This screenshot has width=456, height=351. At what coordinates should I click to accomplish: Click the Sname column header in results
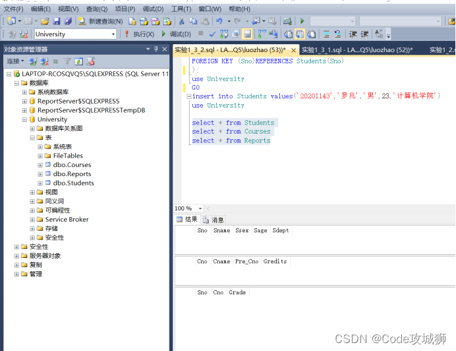point(221,230)
